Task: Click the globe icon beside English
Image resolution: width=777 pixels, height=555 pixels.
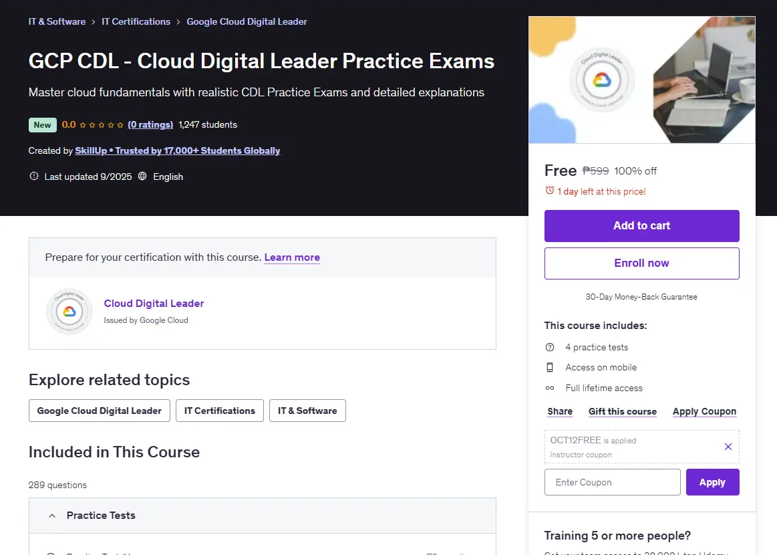Action: pyautogui.click(x=142, y=176)
